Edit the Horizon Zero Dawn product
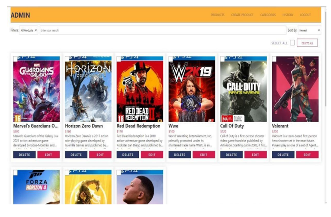The width and height of the screenshot is (331, 217). 100,155
